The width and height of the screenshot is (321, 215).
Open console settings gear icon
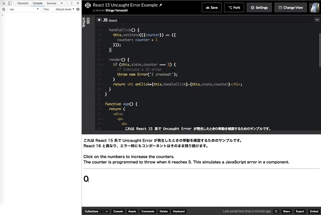click(x=78, y=10)
